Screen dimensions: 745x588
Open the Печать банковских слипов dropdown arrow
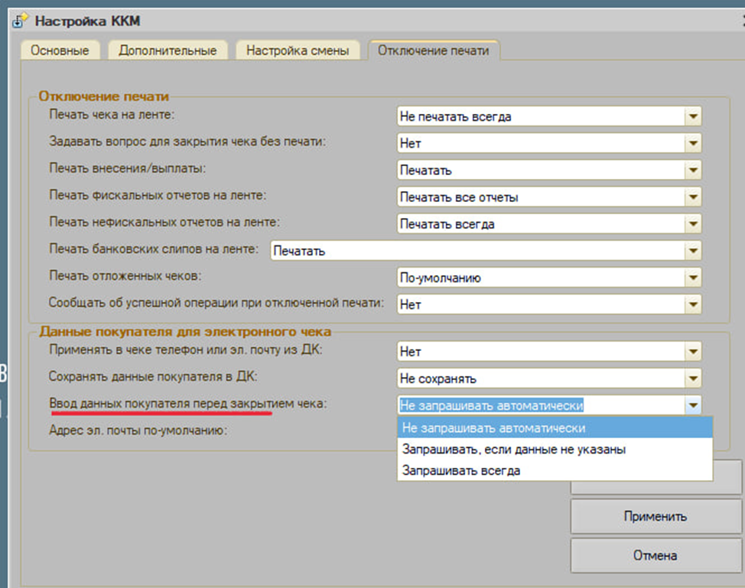pyautogui.click(x=692, y=251)
